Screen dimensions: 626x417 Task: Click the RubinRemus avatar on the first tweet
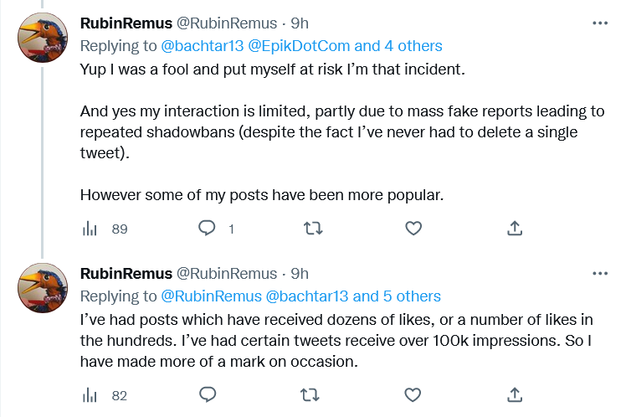[x=43, y=38]
